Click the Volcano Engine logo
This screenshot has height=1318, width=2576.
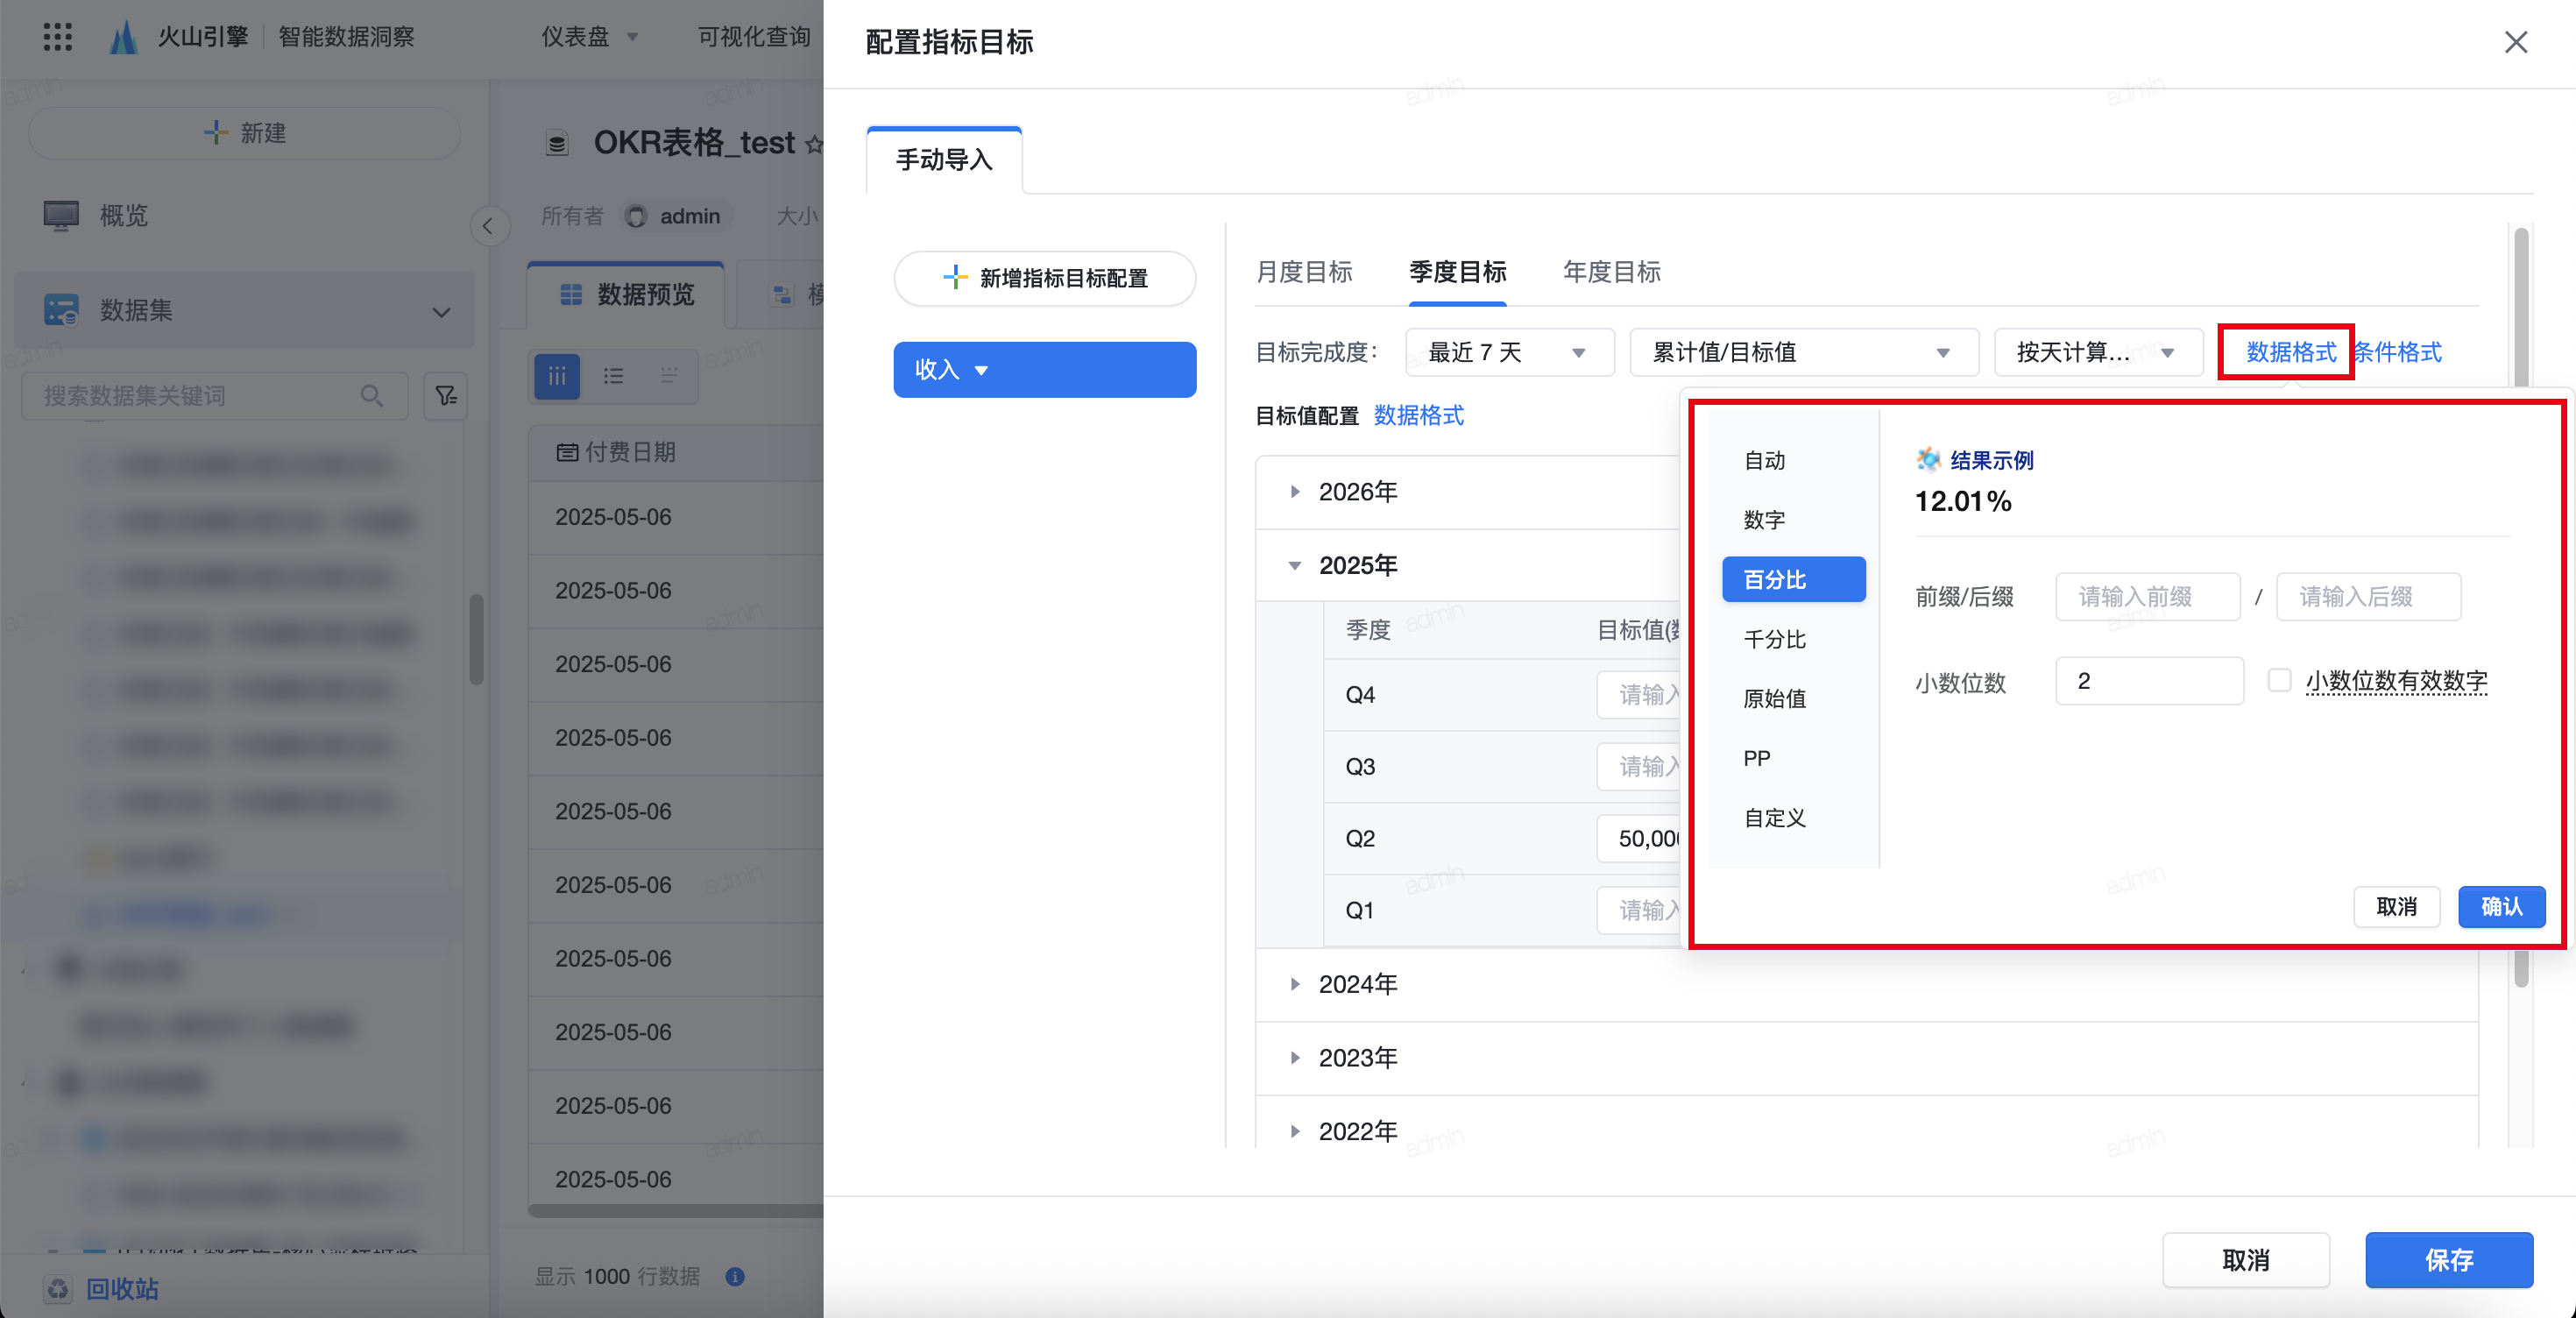pyautogui.click(x=124, y=37)
